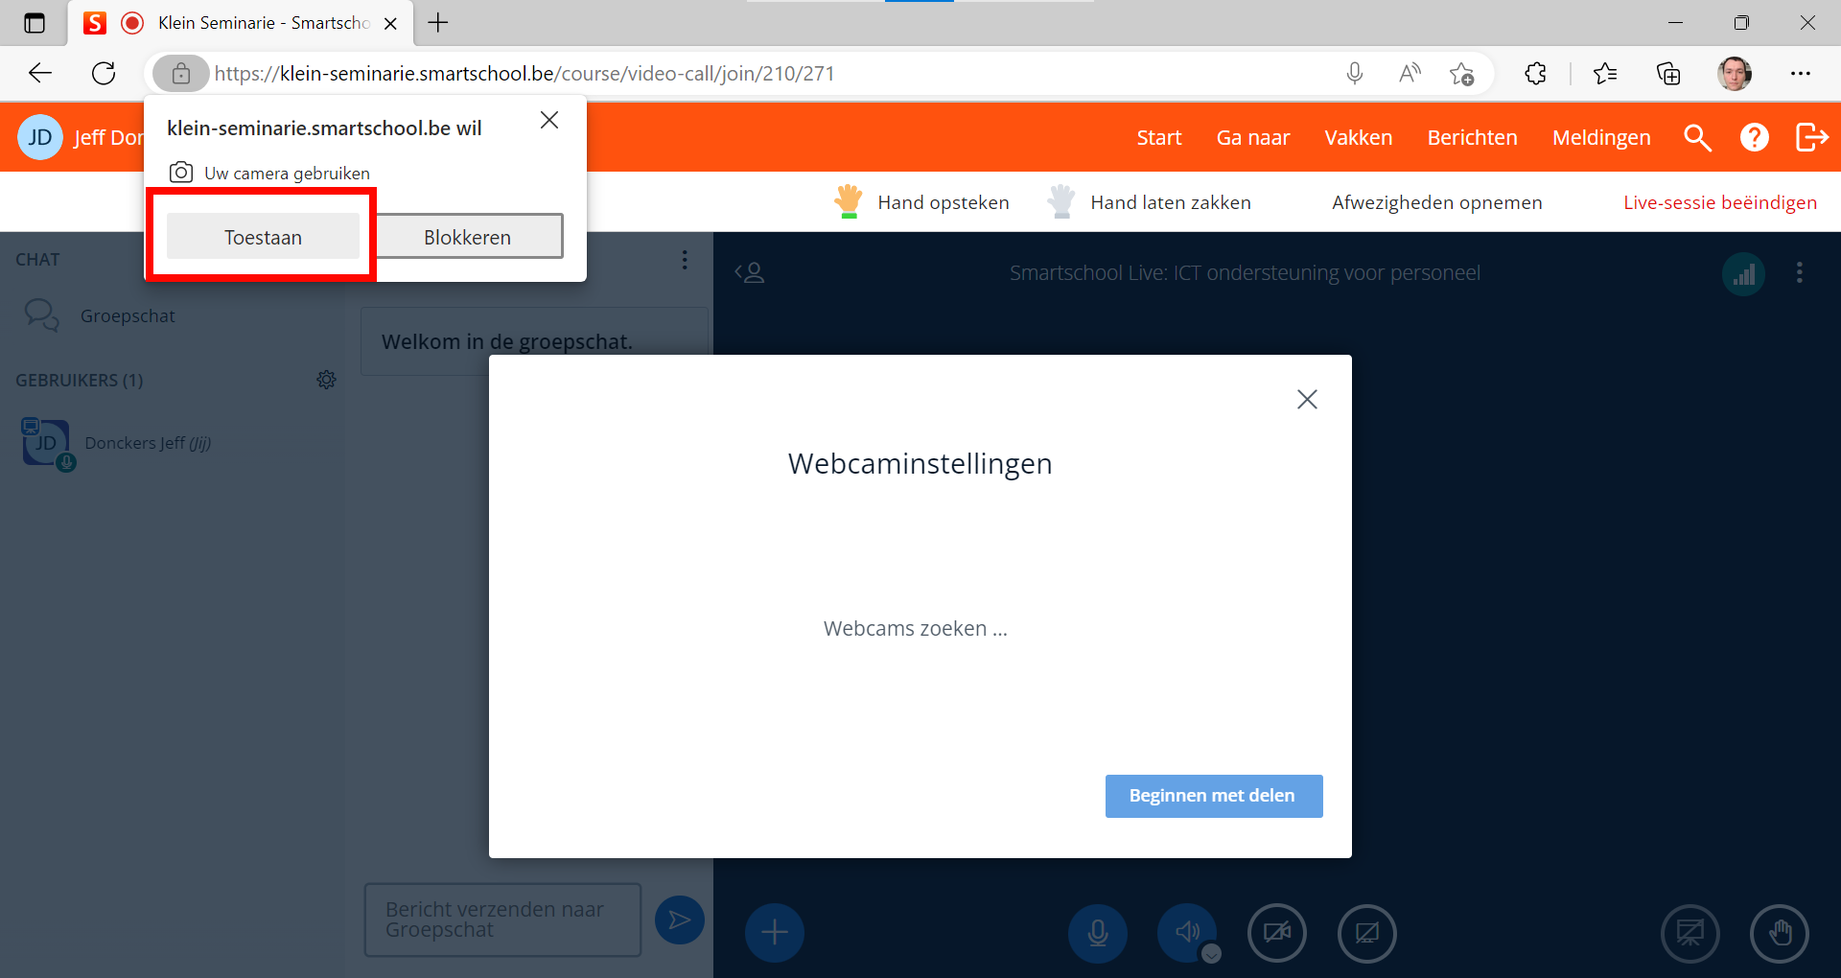Open the connection status indicator
The image size is (1841, 978).
tap(1743, 275)
